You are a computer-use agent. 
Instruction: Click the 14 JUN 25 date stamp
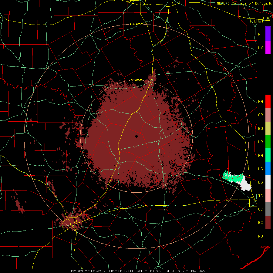click(x=176, y=271)
